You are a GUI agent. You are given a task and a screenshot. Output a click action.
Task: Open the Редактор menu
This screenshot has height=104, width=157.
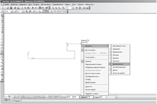[x=14, y=4]
